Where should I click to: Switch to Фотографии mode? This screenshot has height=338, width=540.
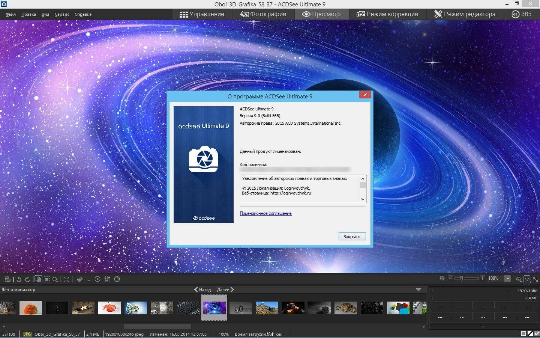(x=263, y=14)
